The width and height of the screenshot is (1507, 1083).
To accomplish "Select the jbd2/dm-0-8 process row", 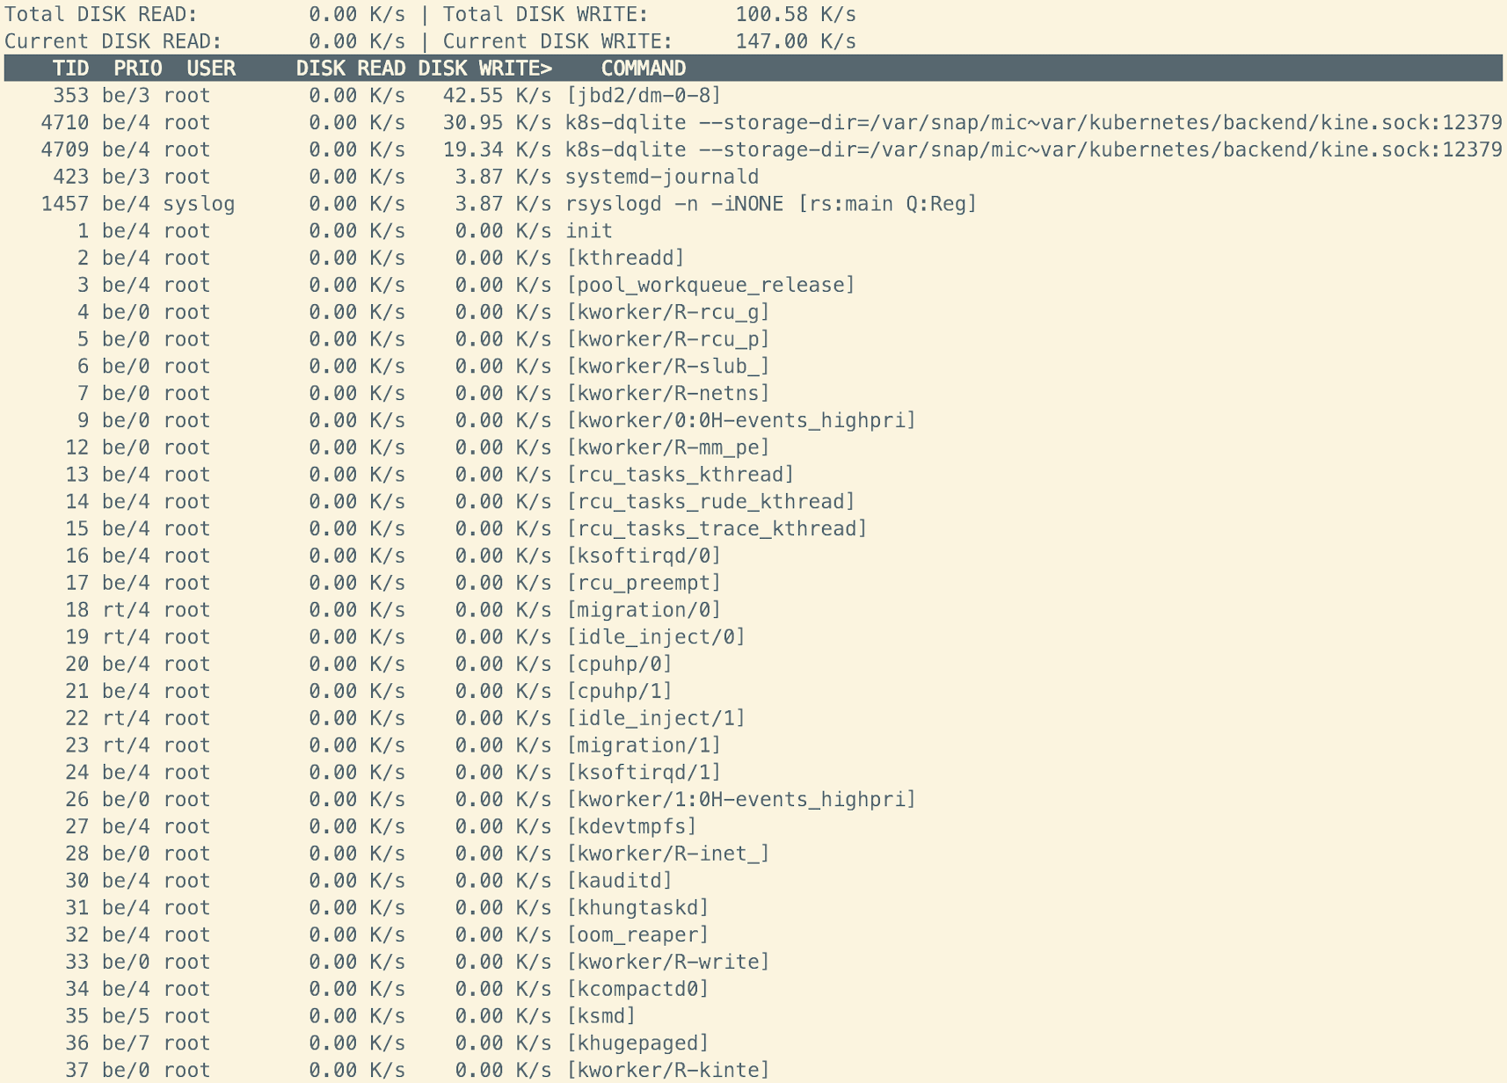I will [643, 96].
